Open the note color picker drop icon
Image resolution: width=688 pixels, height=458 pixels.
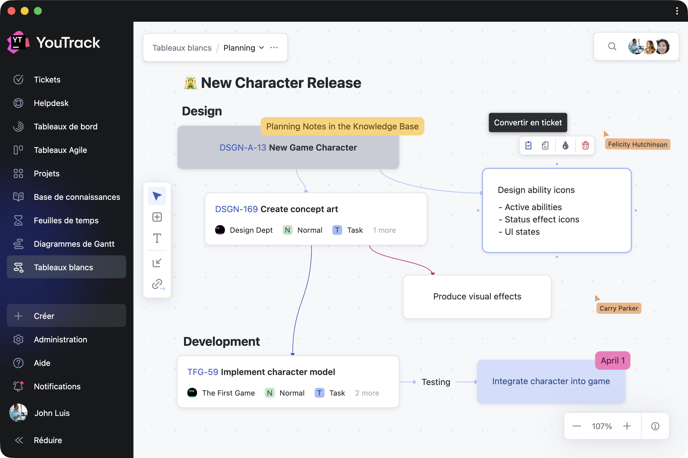tap(565, 145)
